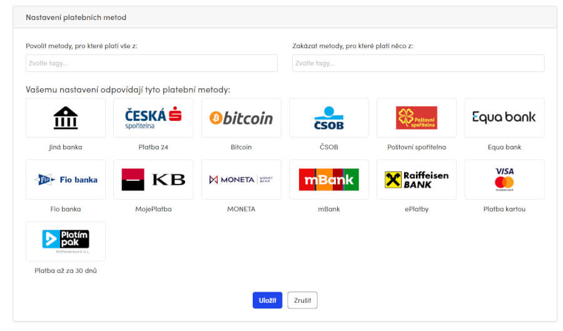The height and width of the screenshot is (331, 563).
Task: Cancel changes with the Zrušit button
Action: [x=302, y=300]
